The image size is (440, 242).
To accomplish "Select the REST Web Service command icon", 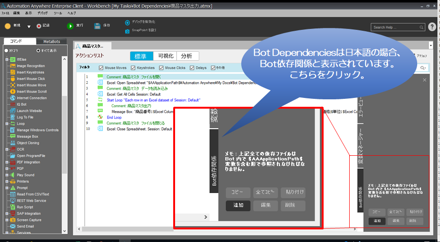I will coord(13,201).
